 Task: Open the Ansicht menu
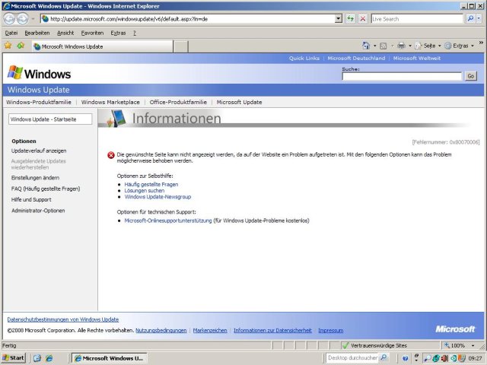65,33
